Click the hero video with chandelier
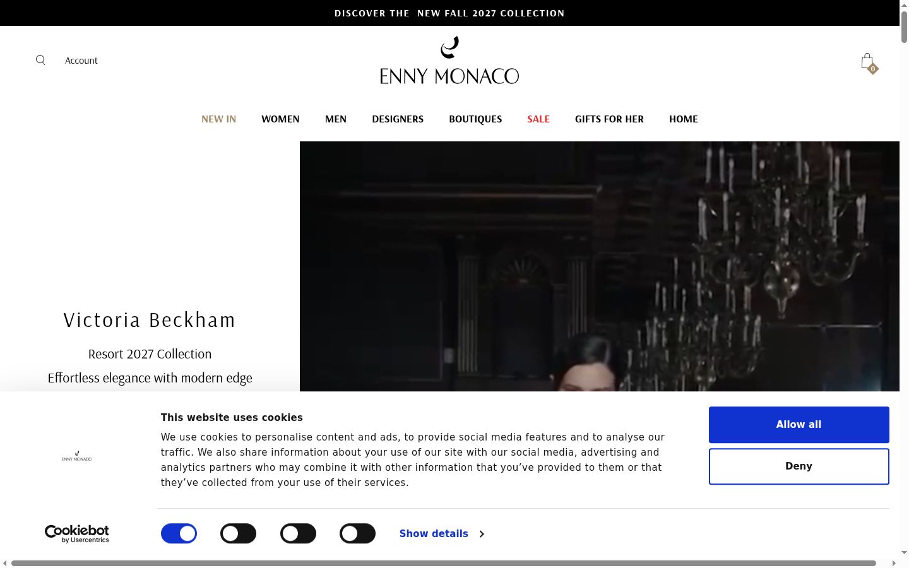909x568 pixels. click(x=599, y=266)
